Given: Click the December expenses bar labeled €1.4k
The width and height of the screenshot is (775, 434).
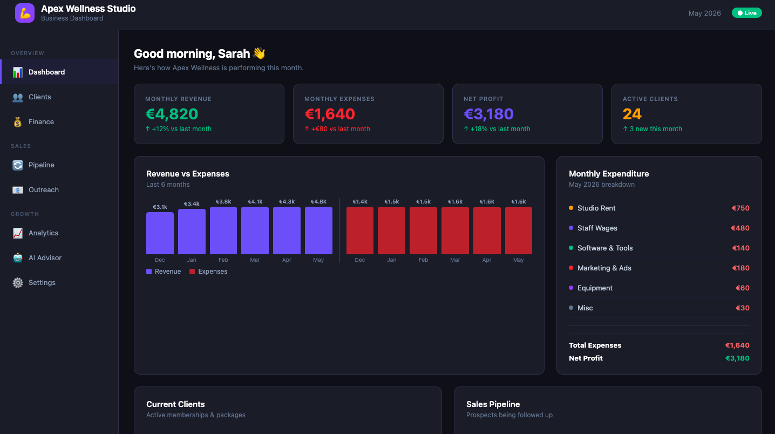Looking at the screenshot, I should pos(360,230).
